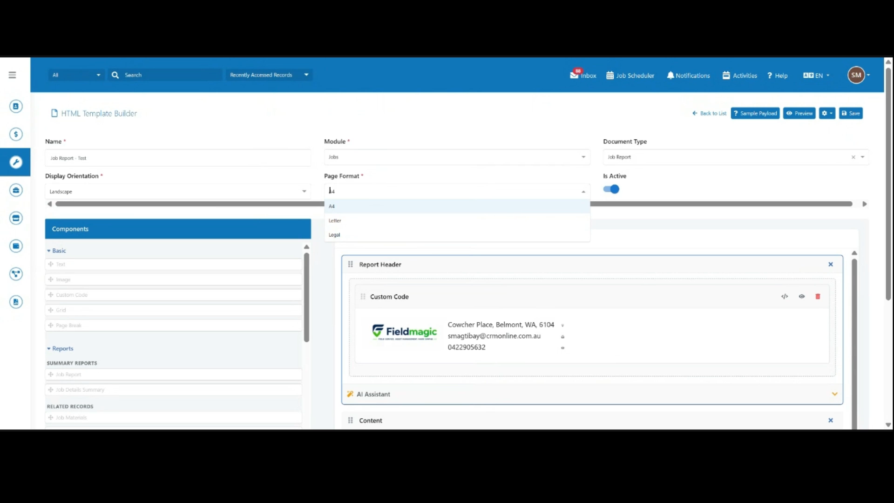
Task: Click the Sample Payload button
Action: click(755, 113)
